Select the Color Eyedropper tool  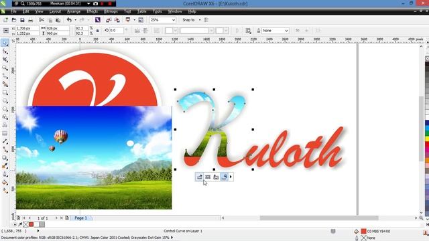coord(5,166)
